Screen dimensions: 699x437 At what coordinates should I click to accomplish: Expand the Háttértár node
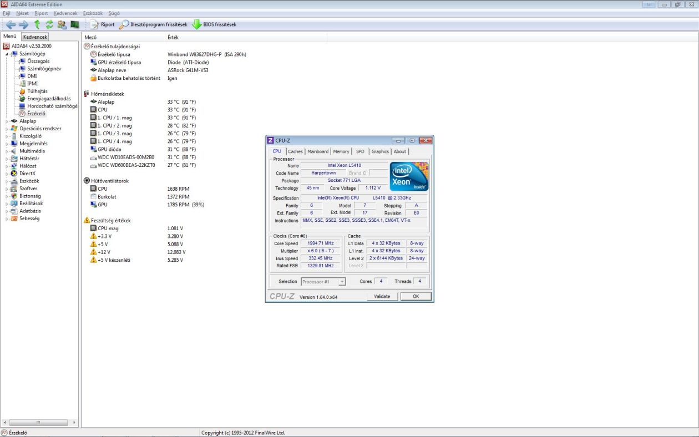pyautogui.click(x=7, y=159)
